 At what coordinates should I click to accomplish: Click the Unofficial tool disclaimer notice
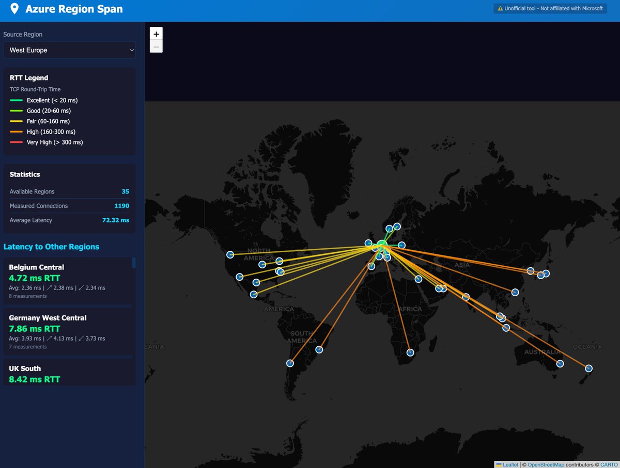pyautogui.click(x=550, y=9)
